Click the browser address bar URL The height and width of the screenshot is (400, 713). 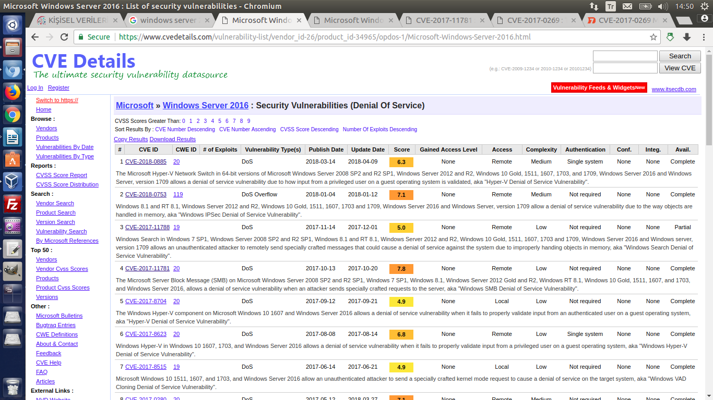tap(325, 37)
